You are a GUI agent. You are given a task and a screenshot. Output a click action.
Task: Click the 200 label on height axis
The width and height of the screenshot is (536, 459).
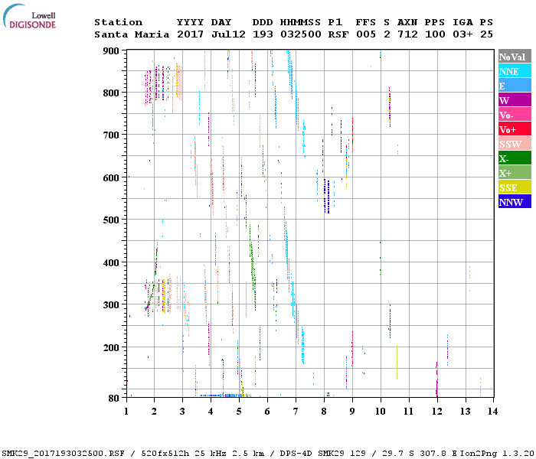coord(111,347)
